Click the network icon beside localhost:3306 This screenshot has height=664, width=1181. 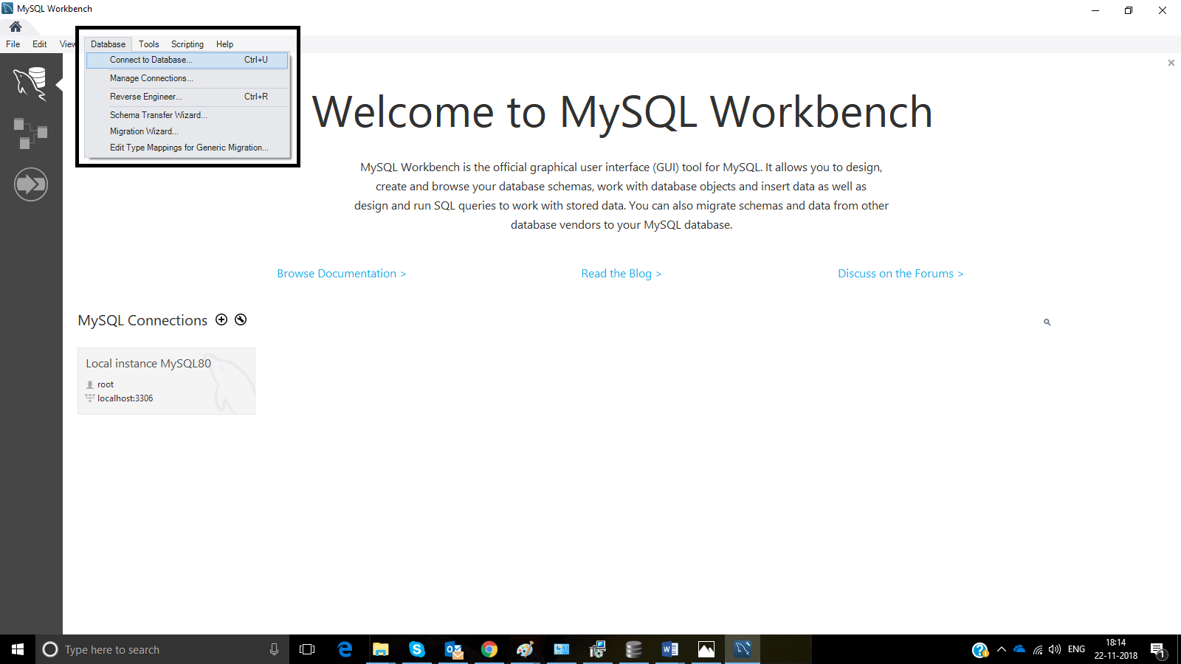pyautogui.click(x=89, y=398)
